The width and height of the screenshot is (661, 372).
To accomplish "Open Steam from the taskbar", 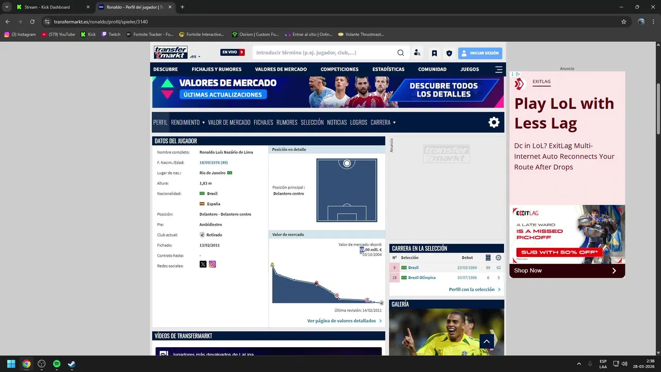I will click(x=72, y=364).
